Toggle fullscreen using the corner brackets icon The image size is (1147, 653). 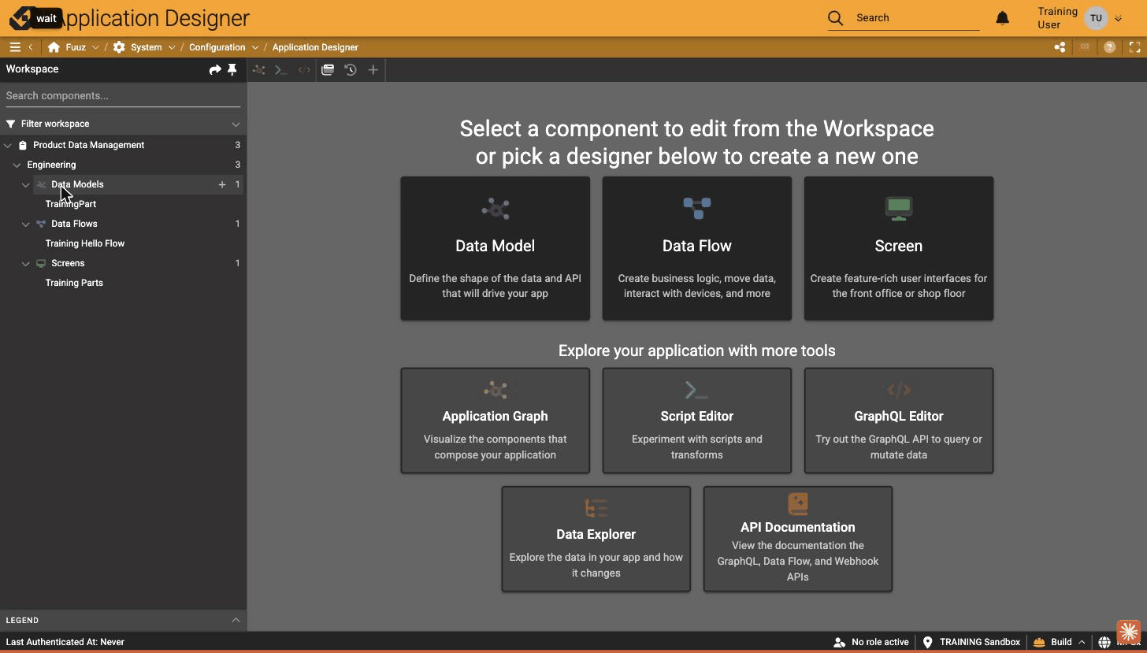[1134, 47]
